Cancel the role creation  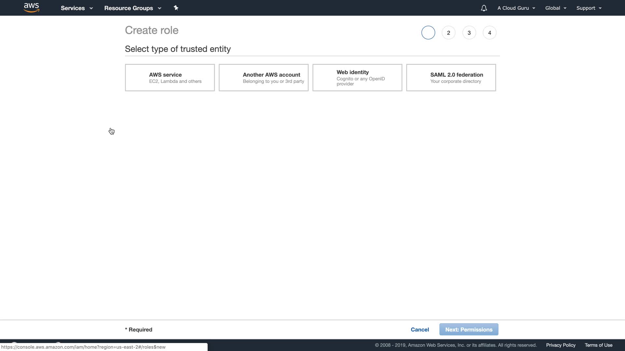click(x=420, y=330)
